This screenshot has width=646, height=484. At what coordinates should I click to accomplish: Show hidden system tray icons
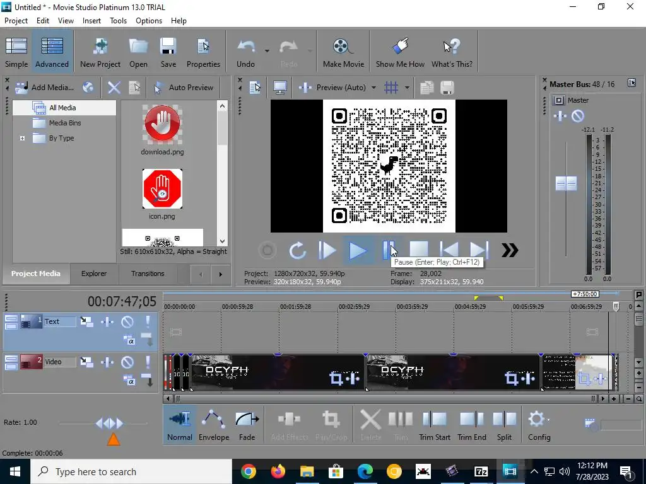click(x=534, y=471)
